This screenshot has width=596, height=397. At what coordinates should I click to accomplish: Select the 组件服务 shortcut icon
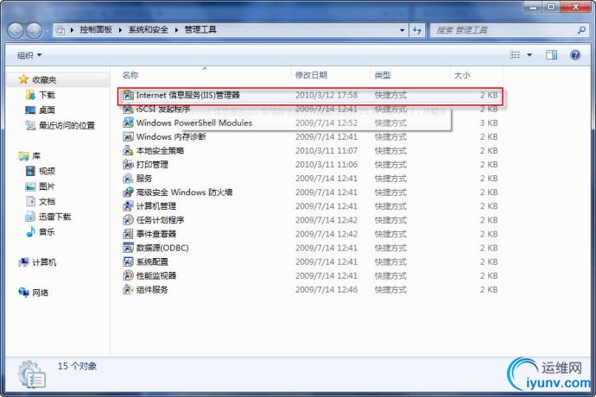[128, 290]
